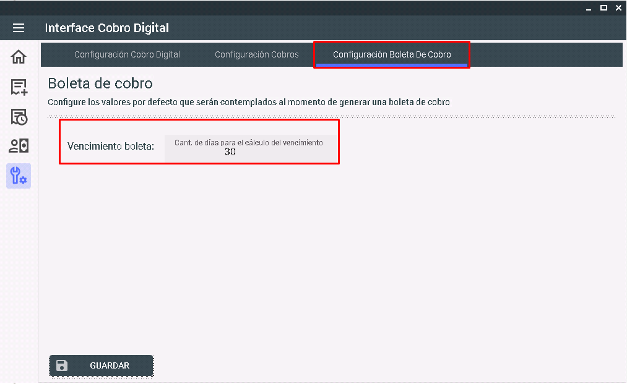Close the application window
The height and width of the screenshot is (384, 627).
click(618, 7)
